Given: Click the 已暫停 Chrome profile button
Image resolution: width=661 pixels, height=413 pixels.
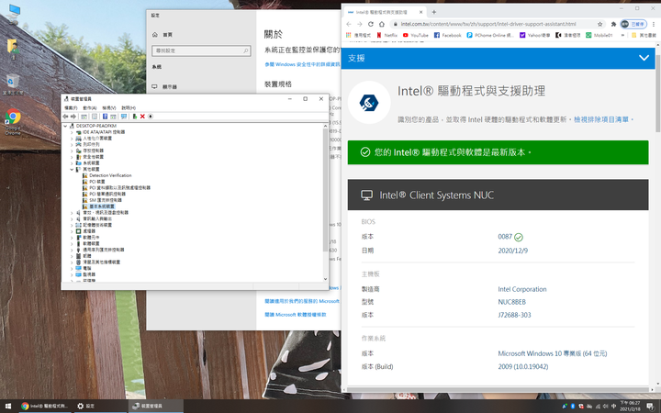Looking at the screenshot, I should click(633, 24).
